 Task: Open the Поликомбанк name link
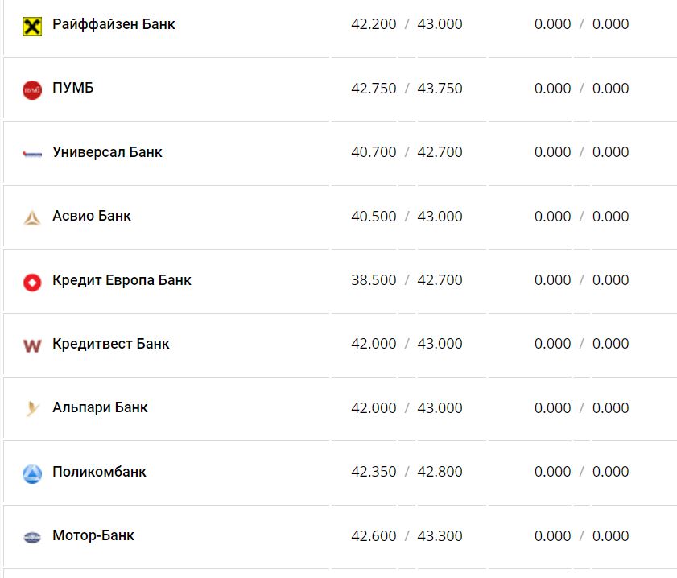pyautogui.click(x=99, y=472)
